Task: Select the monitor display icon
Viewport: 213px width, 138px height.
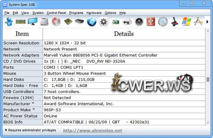Action: point(33,21)
